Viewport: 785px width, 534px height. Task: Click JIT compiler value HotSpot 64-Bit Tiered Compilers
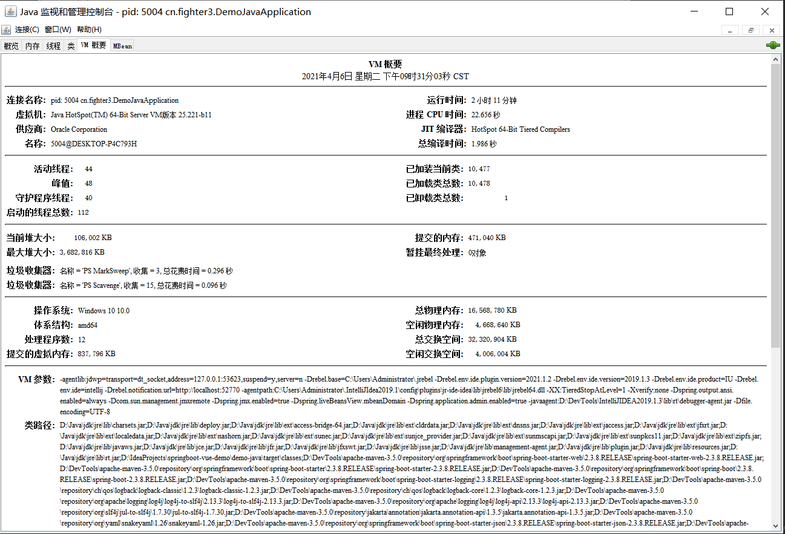521,129
